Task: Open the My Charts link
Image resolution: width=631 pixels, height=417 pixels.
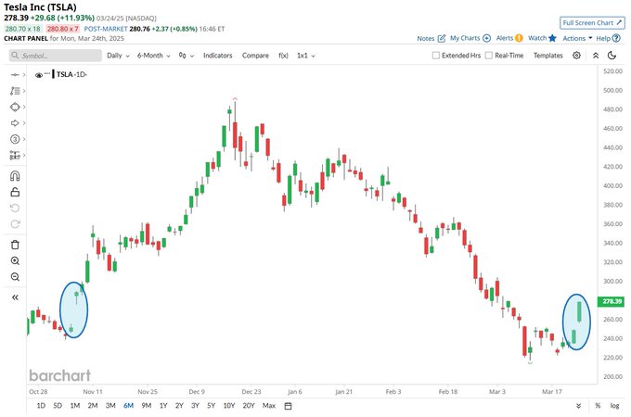Action: coord(470,38)
